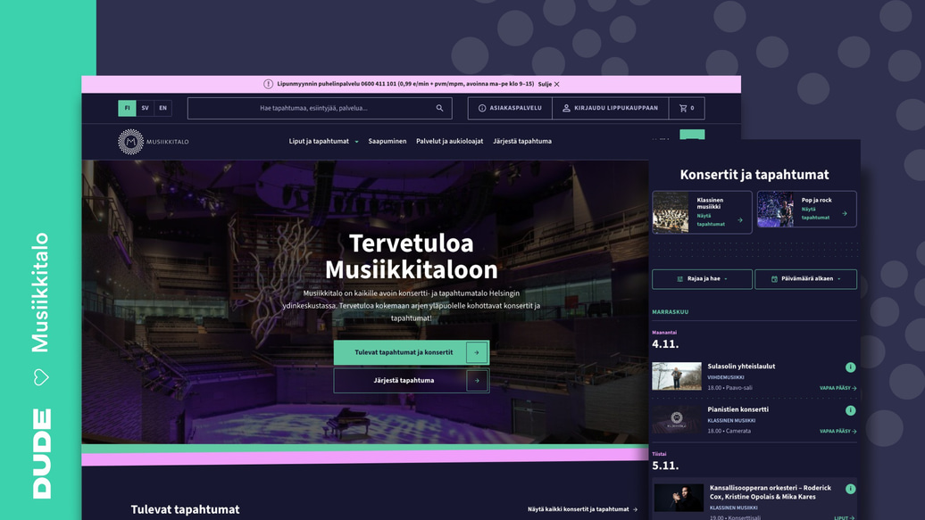This screenshot has width=925, height=520.
Task: Click the Tulevat tapahtumat heading
Action: pos(185,509)
